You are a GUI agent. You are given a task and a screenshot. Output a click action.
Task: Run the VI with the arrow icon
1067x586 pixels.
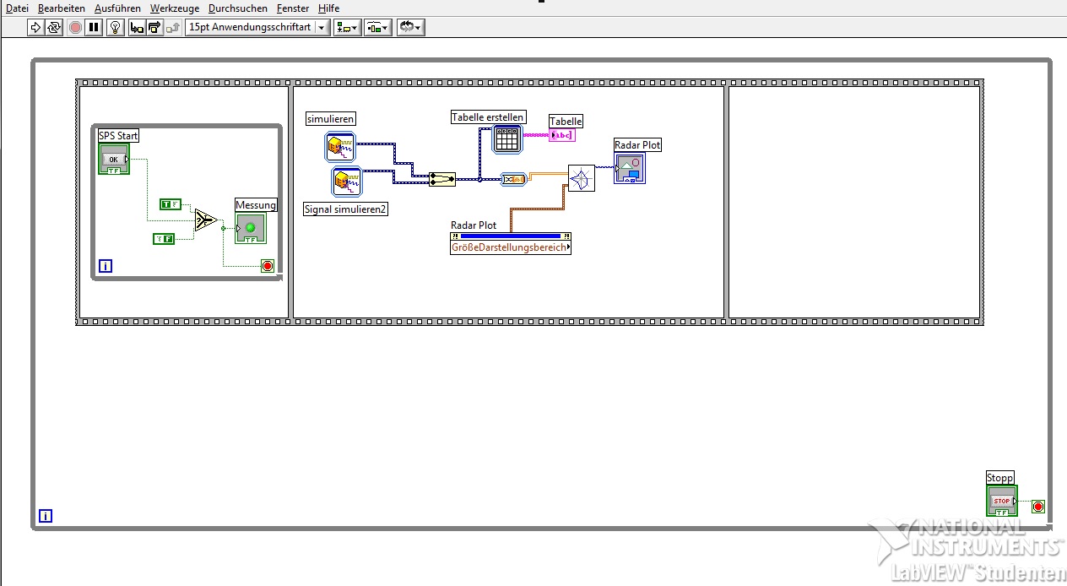pyautogui.click(x=35, y=27)
